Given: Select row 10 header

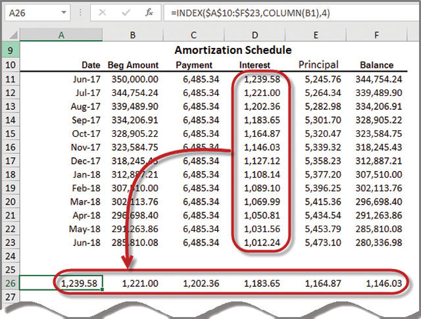Looking at the screenshot, I should pyautogui.click(x=11, y=65).
